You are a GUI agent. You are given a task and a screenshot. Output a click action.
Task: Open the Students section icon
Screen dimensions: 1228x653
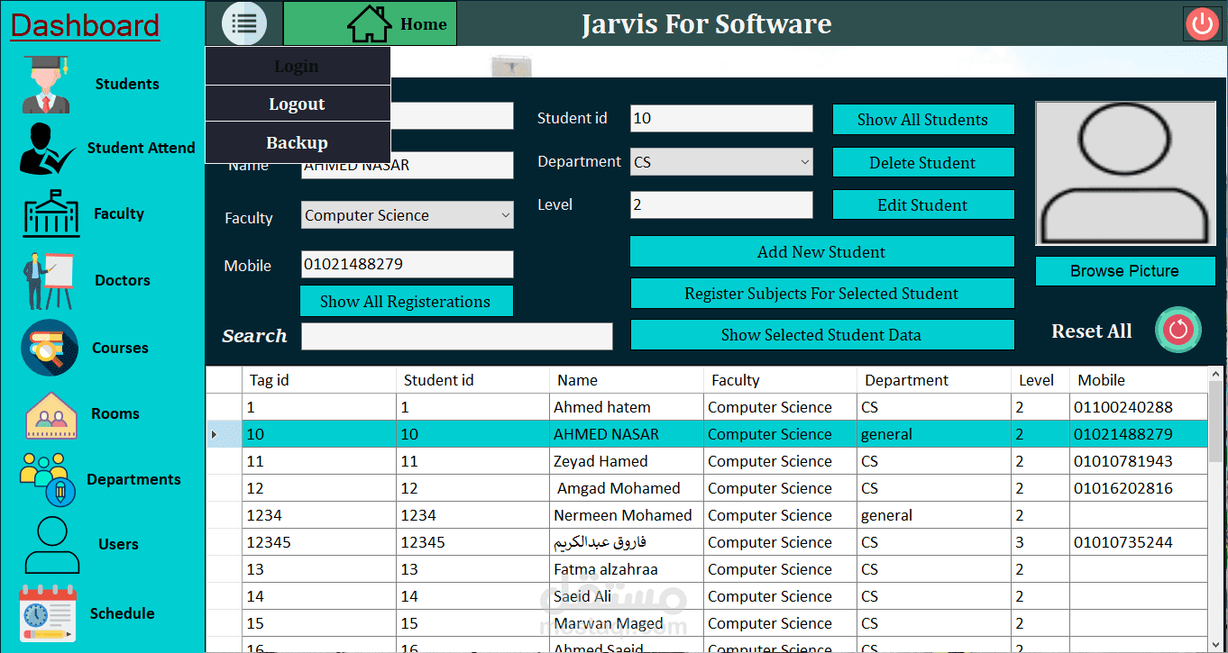46,84
